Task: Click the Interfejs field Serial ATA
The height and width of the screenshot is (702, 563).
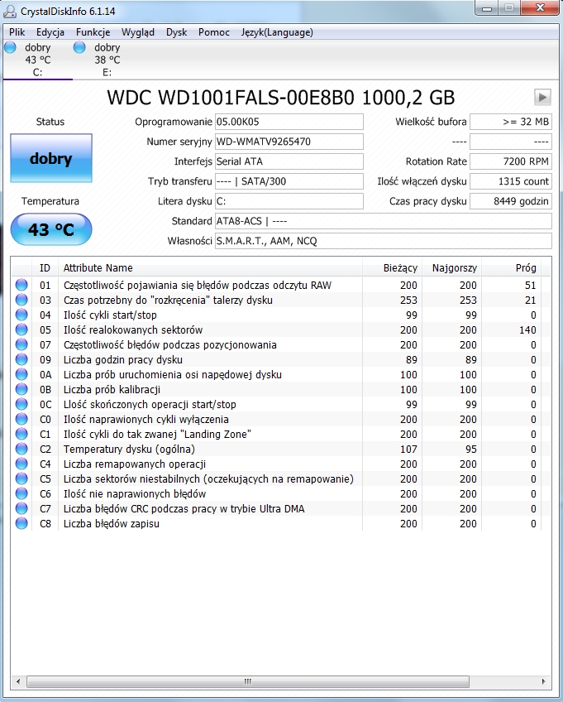Action: pos(289,161)
